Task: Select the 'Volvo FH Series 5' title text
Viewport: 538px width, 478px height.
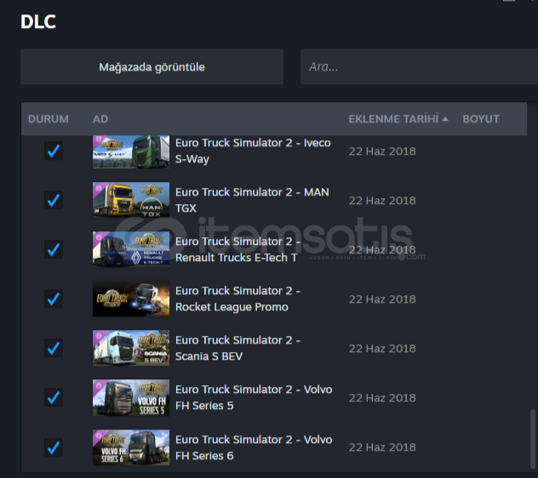Action: tap(254, 397)
